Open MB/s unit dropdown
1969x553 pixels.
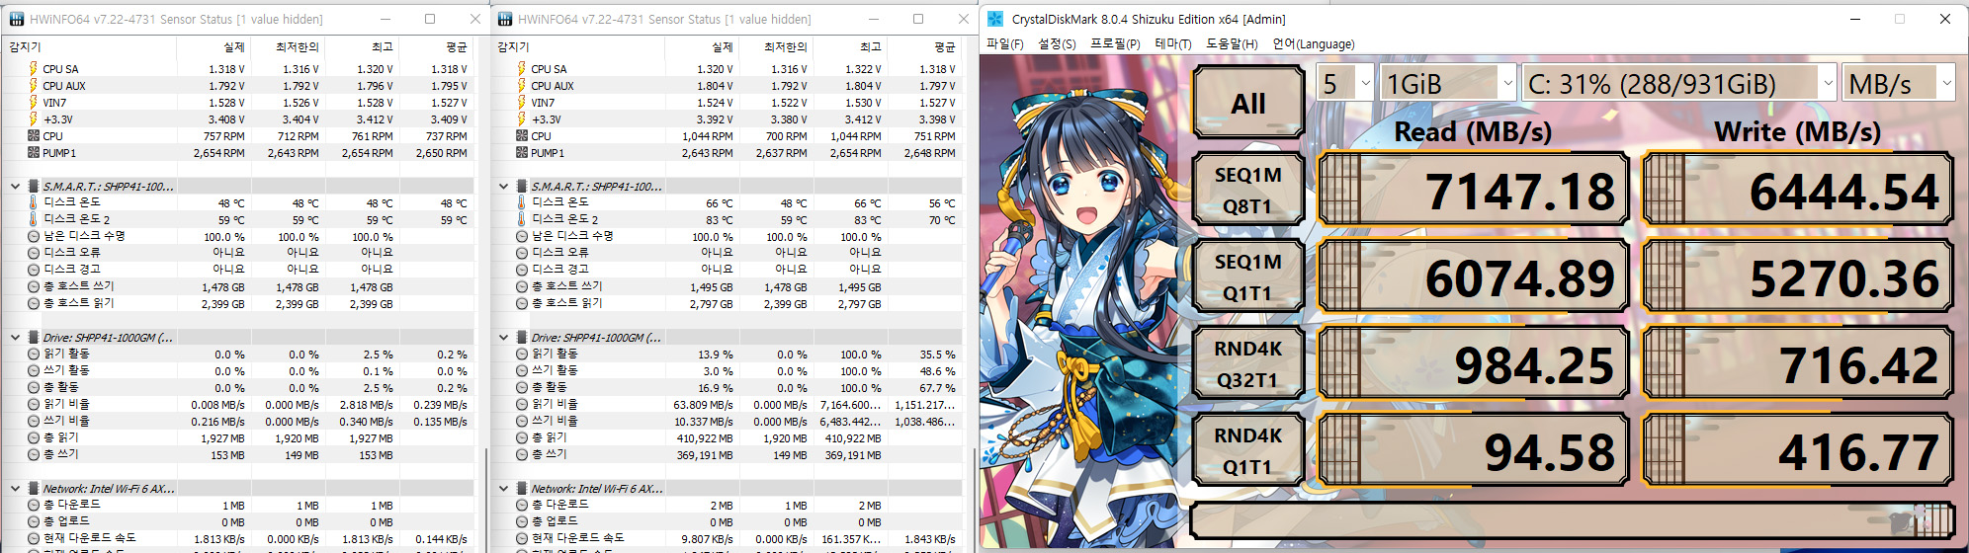point(1899,83)
